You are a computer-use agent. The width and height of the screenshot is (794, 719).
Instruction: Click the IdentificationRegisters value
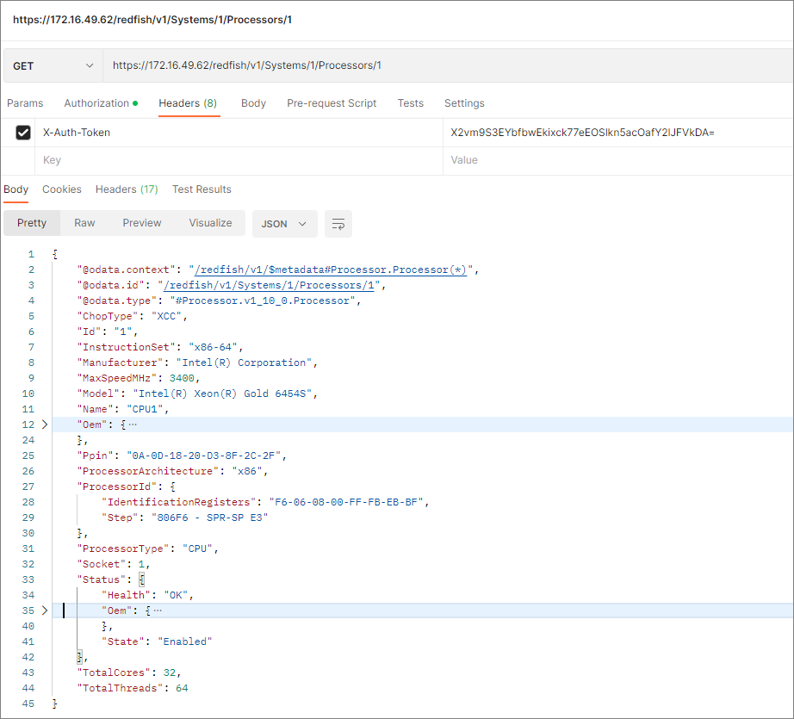346,502
